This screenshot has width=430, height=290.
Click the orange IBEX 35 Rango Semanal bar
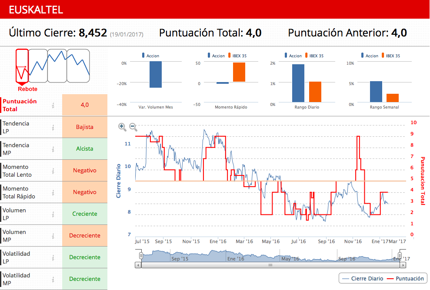pyautogui.click(x=393, y=98)
